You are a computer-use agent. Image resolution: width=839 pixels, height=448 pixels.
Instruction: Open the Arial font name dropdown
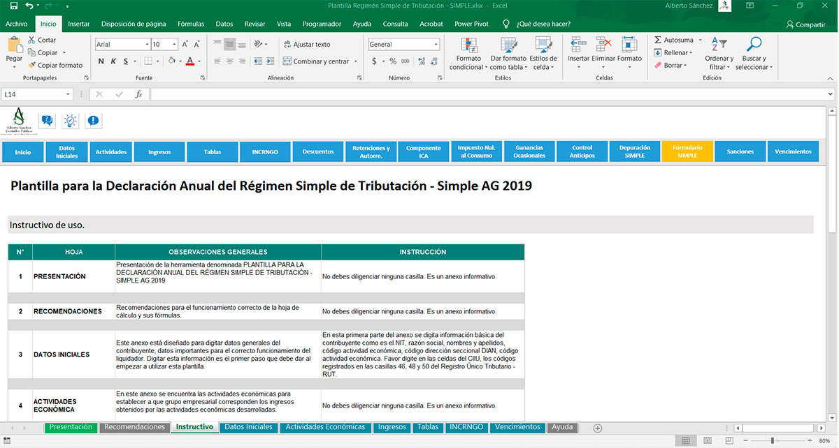(146, 44)
